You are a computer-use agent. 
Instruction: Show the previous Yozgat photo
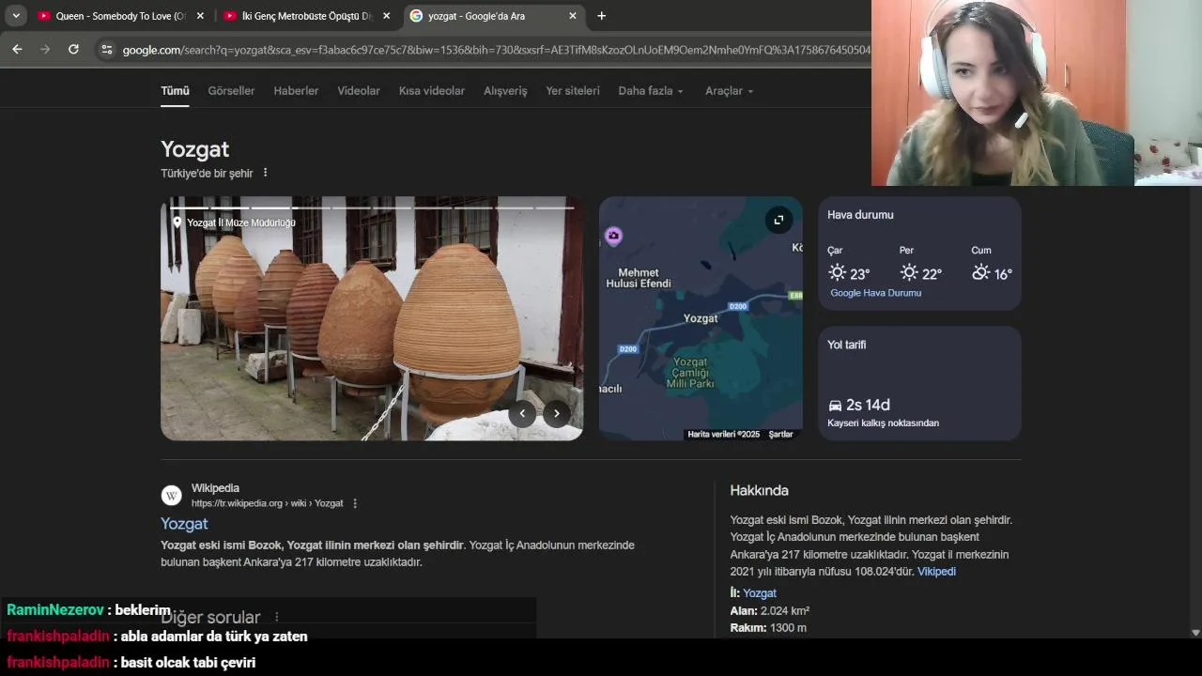pyautogui.click(x=522, y=413)
